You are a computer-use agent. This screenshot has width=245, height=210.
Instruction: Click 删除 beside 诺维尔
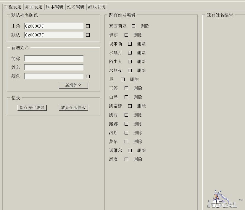[x=141, y=150]
